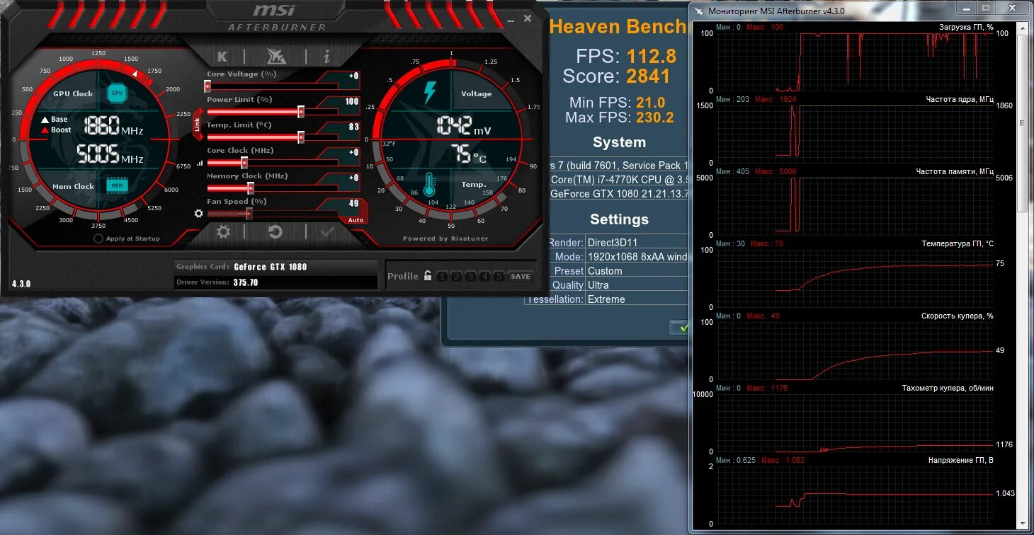The width and height of the screenshot is (1034, 535).
Task: Click the Power Limit slider handle
Action: (x=301, y=112)
